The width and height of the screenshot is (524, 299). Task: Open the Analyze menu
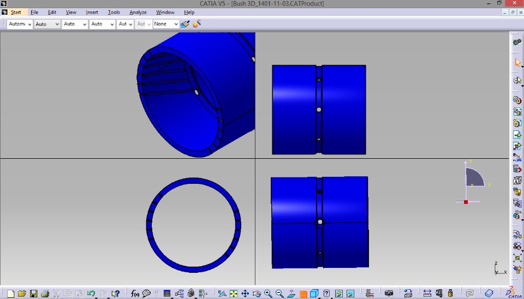[138, 13]
